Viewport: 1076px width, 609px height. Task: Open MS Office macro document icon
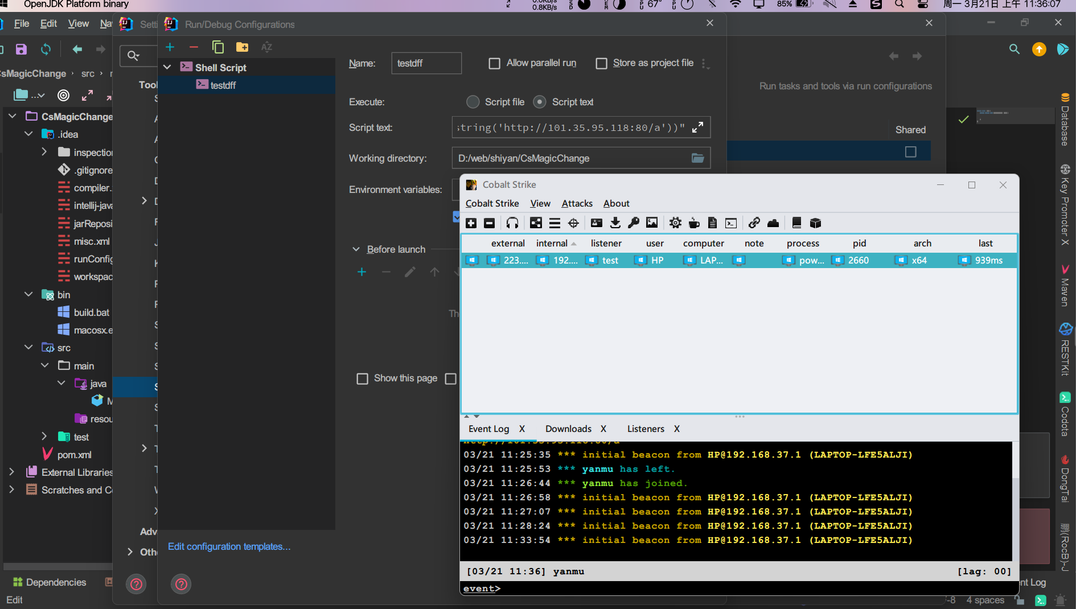(712, 223)
